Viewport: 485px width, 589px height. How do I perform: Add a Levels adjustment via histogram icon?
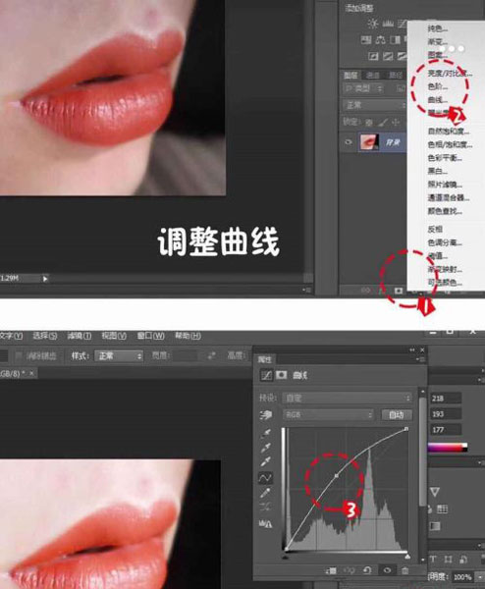388,24
